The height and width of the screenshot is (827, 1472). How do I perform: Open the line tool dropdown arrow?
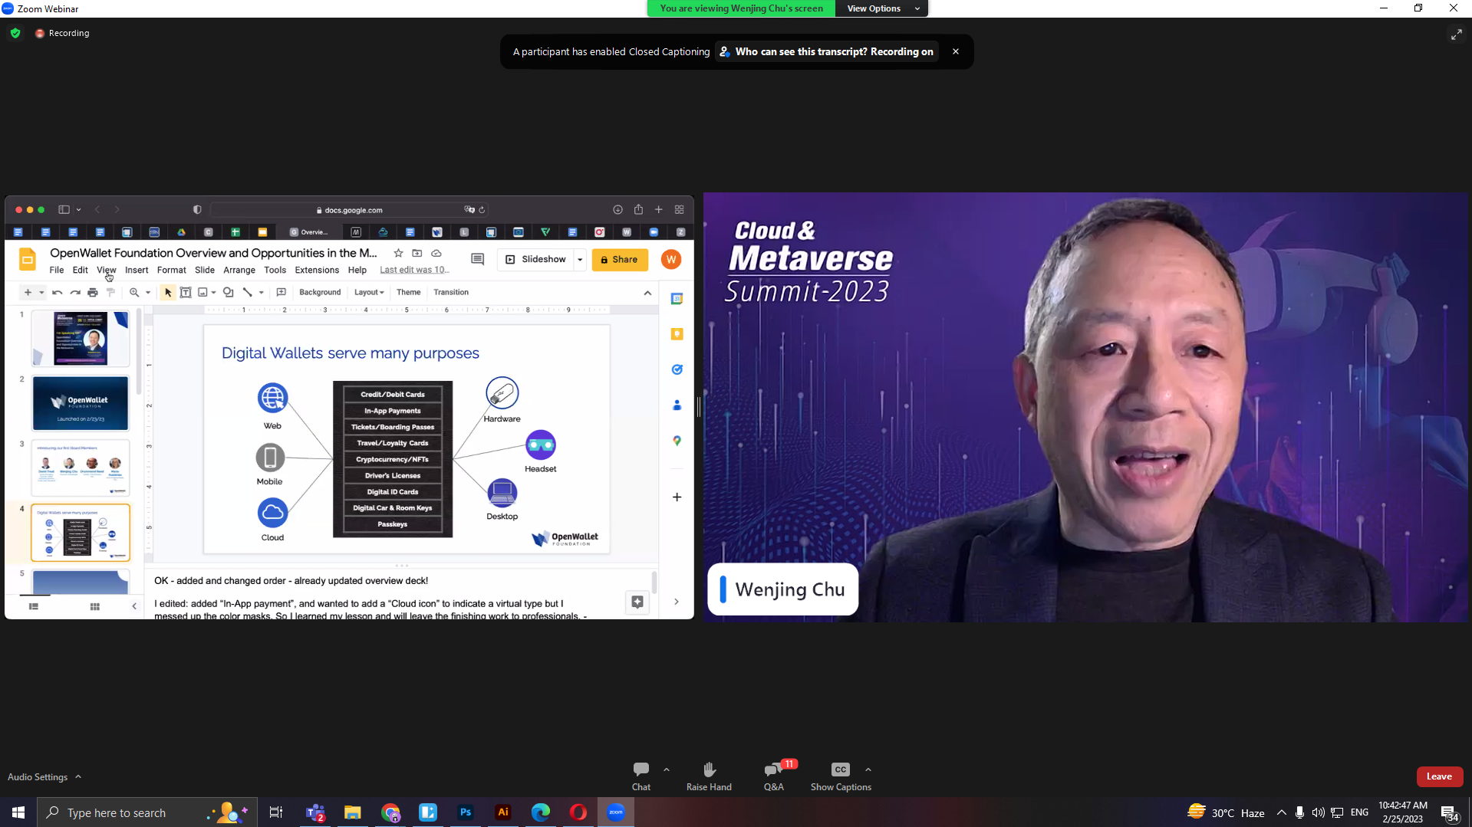tap(262, 293)
